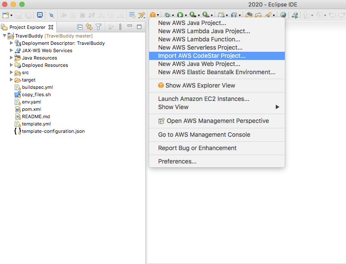Open the Search flashlight dropdown arrow

pos(274,16)
